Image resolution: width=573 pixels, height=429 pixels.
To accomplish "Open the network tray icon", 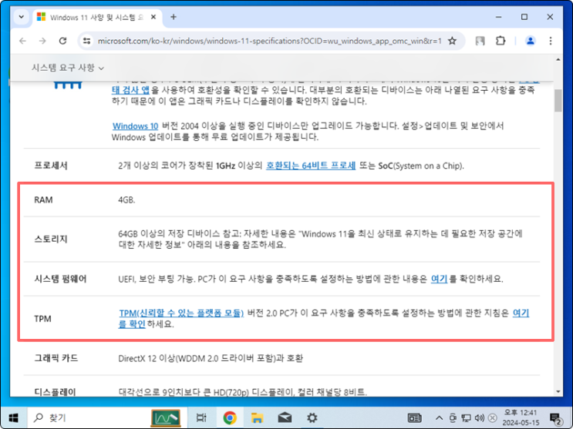I will 466,417.
